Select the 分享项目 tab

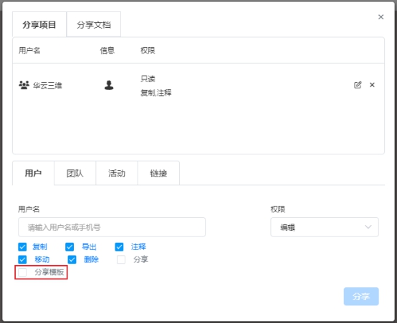[x=39, y=24]
